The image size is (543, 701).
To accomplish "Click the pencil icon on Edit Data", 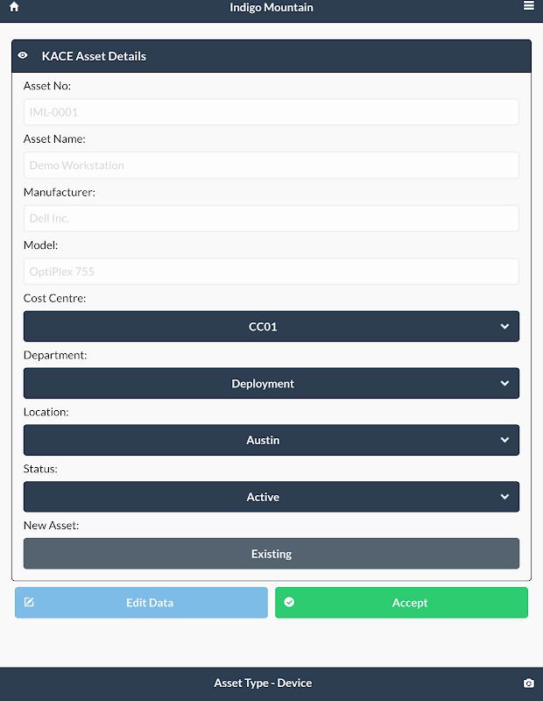I will [x=29, y=603].
